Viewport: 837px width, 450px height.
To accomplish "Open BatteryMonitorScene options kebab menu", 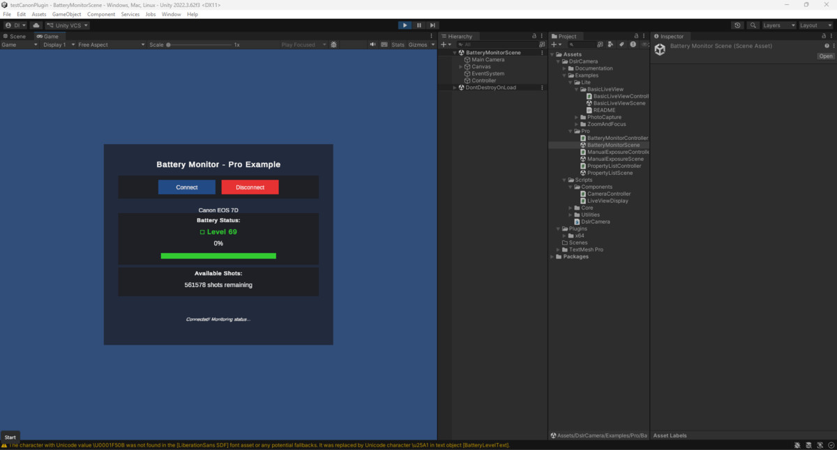I will tap(542, 53).
